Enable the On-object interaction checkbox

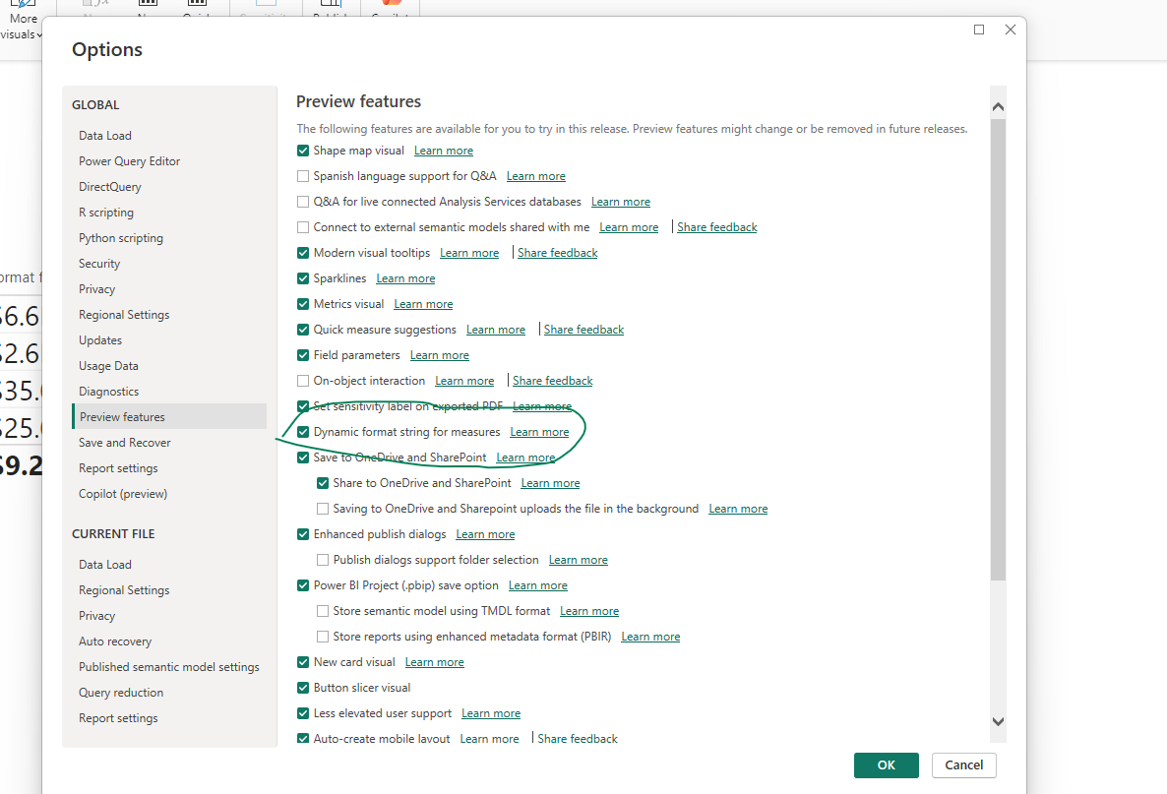pyautogui.click(x=303, y=381)
